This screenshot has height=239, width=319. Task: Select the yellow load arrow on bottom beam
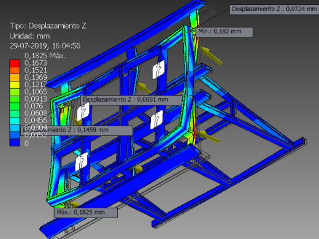(x=139, y=169)
